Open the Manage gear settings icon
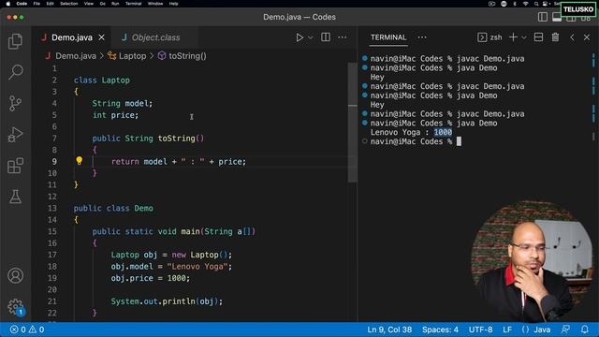Screen dimensions: 599x337 pyautogui.click(x=15, y=306)
